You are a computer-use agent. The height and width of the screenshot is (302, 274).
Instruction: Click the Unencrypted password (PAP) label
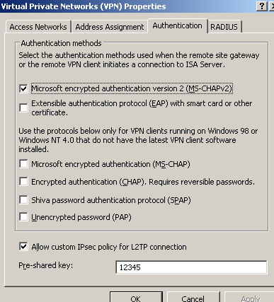point(81,217)
